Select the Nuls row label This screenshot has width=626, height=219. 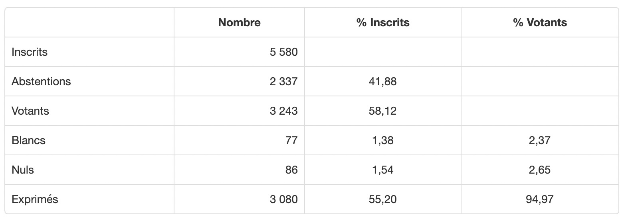click(x=23, y=170)
